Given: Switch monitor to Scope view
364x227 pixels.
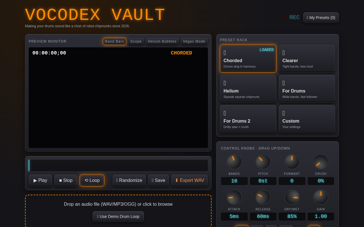Looking at the screenshot, I should click(136, 41).
